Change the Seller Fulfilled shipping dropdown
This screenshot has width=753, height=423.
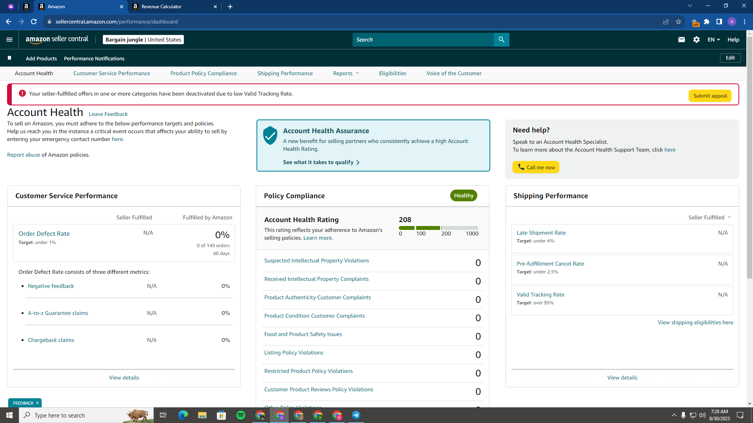(x=709, y=217)
